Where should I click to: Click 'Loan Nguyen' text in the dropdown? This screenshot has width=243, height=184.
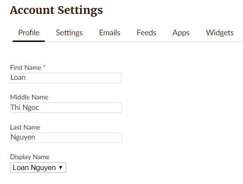click(34, 167)
